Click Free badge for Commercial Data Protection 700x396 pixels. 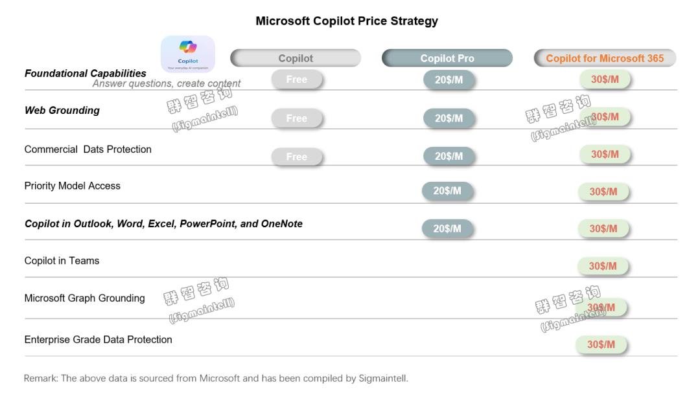coord(296,157)
